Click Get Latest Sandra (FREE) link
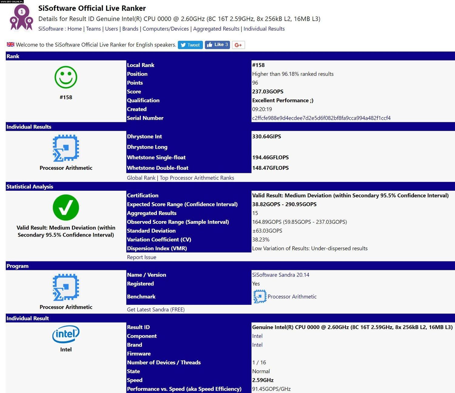455x393 pixels. click(x=156, y=310)
